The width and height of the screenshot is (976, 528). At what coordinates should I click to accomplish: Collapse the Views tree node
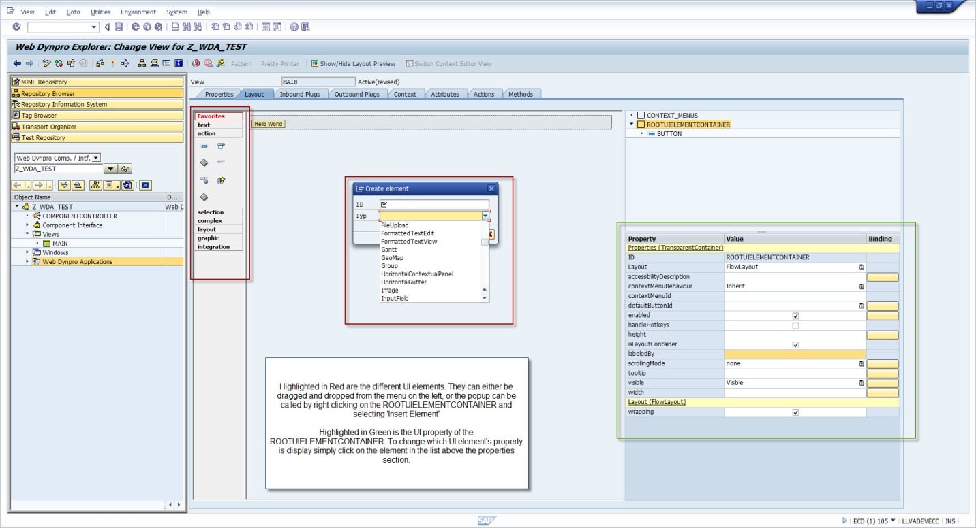27,234
